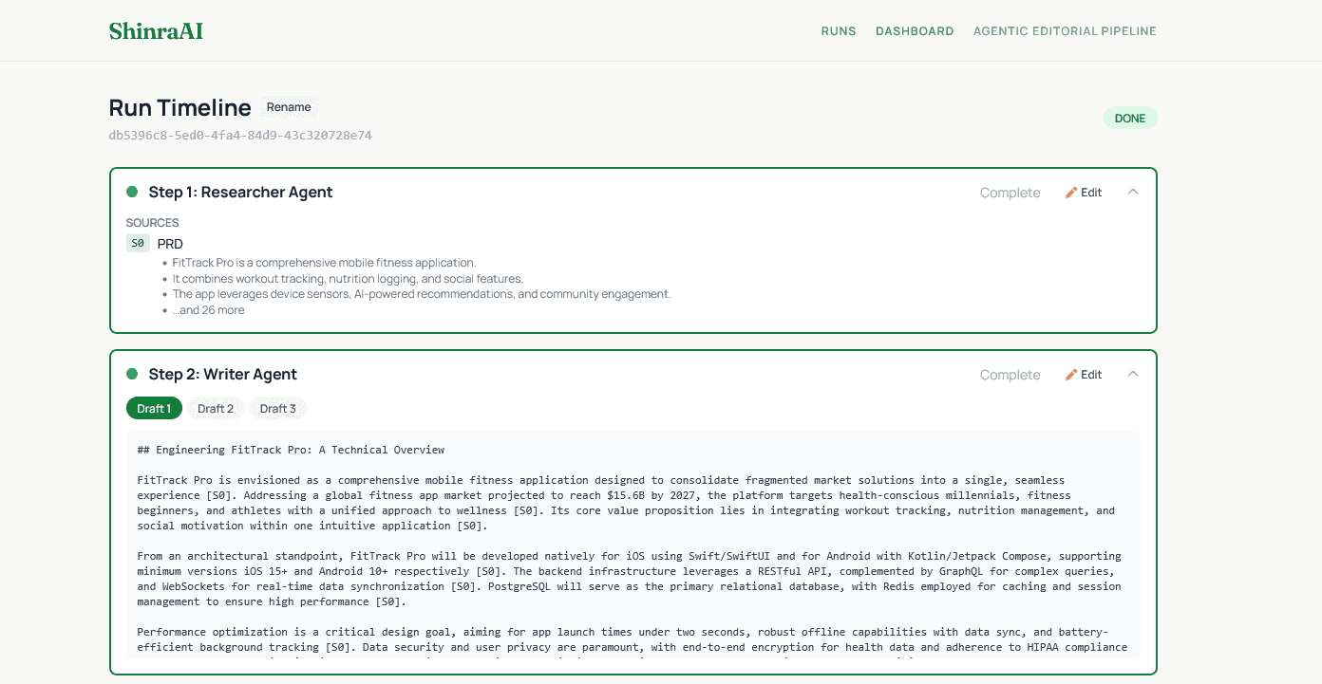The height and width of the screenshot is (684, 1322).
Task: Open Agentic Editorial Pipeline link
Action: [1064, 31]
